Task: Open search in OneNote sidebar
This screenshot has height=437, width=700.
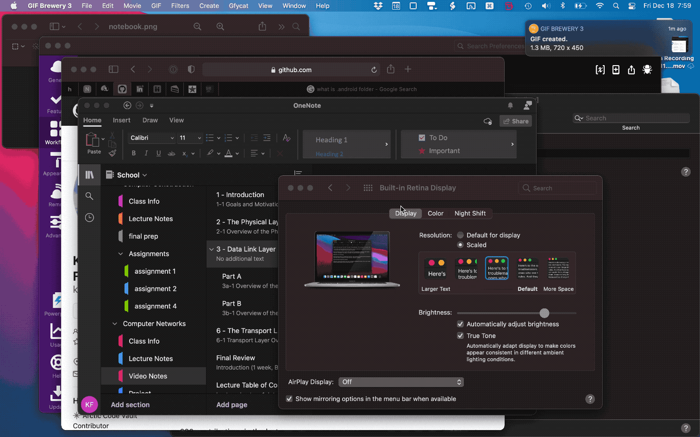Action: click(x=89, y=196)
